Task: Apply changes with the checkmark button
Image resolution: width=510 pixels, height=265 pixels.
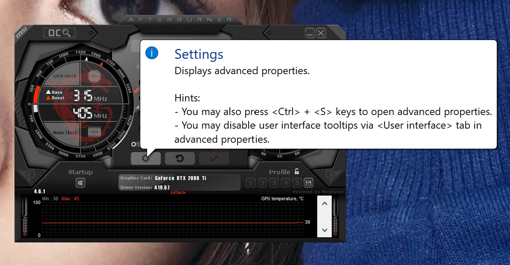Action: point(214,158)
